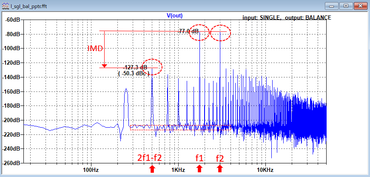The width and height of the screenshot is (370, 177).
Task: Click the 100Hz frequency axis label
Action: [x=91, y=170]
